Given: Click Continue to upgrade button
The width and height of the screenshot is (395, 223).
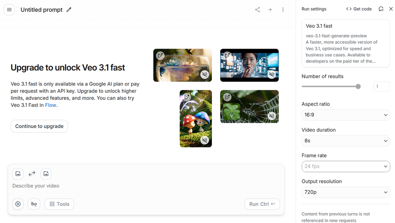Looking at the screenshot, I should pos(39,126).
